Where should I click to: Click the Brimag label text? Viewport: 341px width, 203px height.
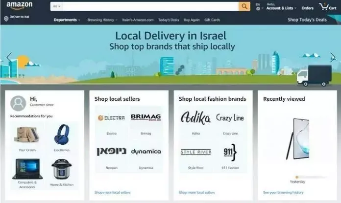(146, 134)
